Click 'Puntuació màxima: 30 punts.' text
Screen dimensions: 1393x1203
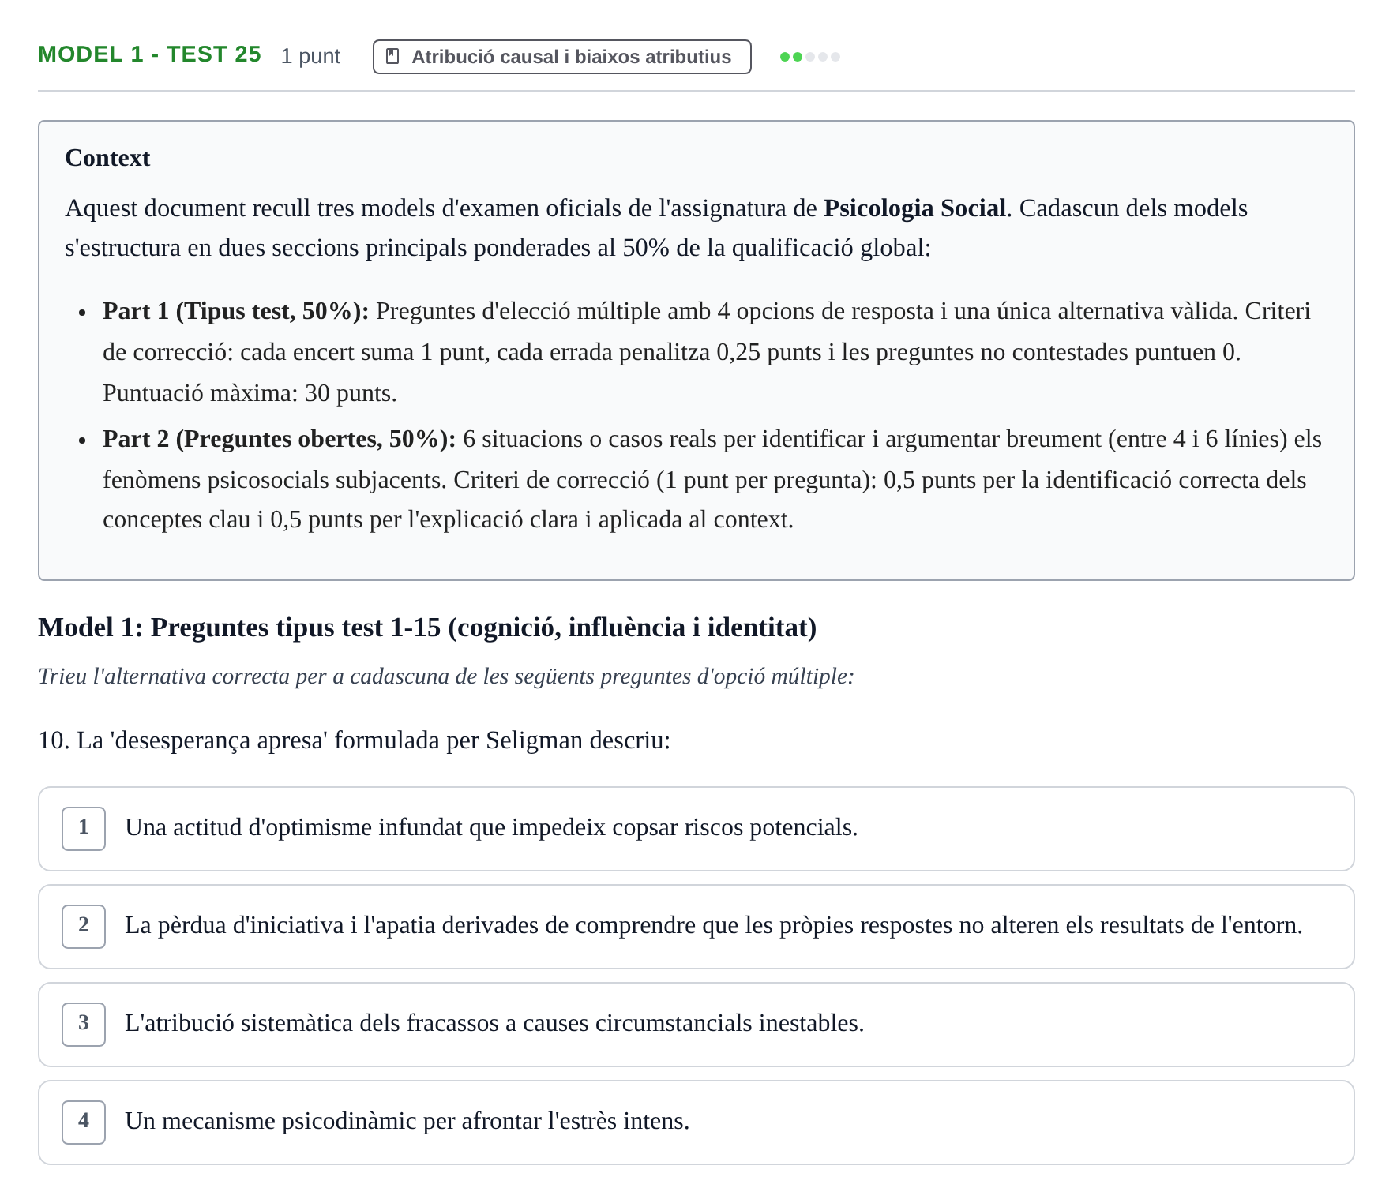tap(250, 393)
